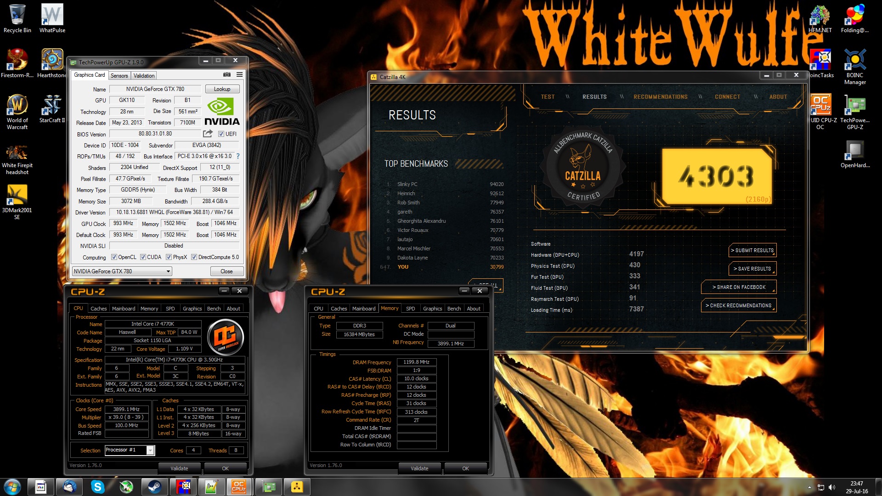882x496 pixels.
Task: Switch to the Validation tab in GPU-Z
Action: [x=144, y=76]
